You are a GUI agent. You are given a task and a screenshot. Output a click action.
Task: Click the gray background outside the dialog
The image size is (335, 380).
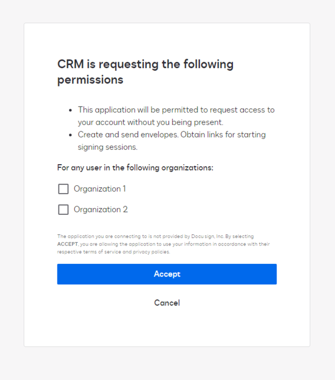coord(12,190)
